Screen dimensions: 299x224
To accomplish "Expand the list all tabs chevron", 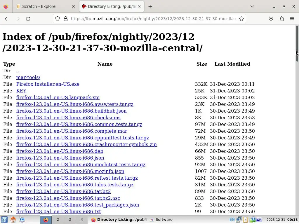I will pyautogui.click(x=252, y=6).
